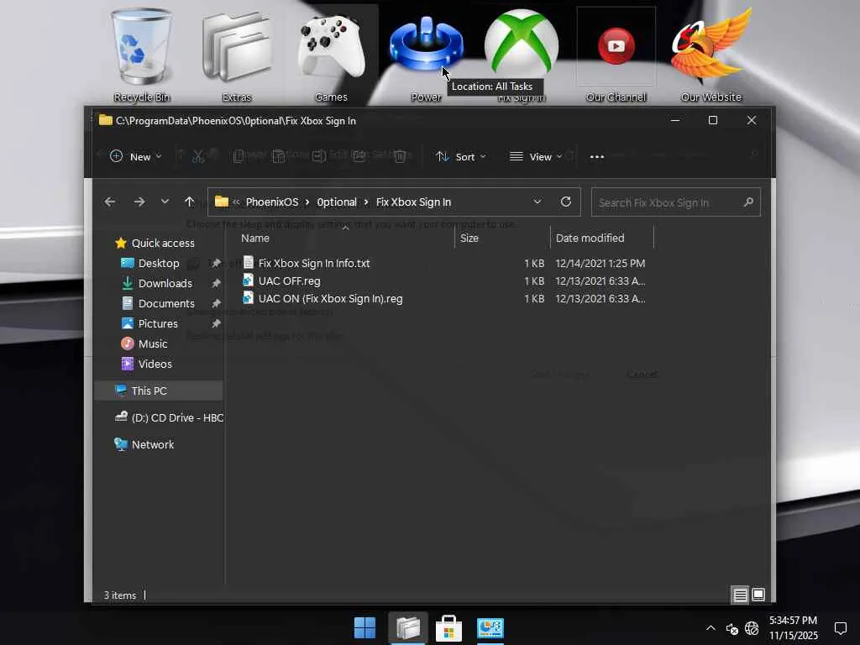
Task: Click PhoenixOS in the address breadcrumb
Action: (272, 202)
